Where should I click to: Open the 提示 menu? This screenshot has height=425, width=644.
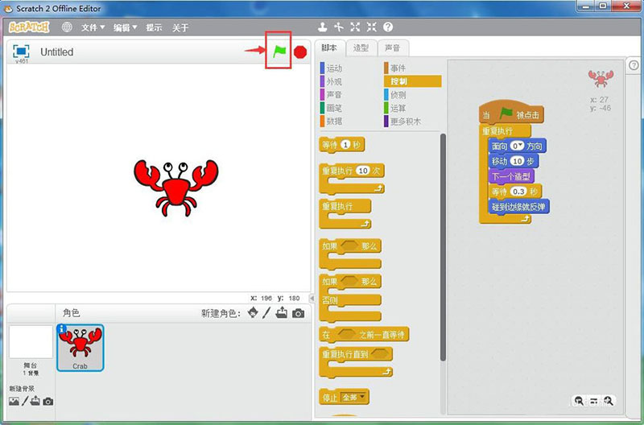(x=154, y=27)
